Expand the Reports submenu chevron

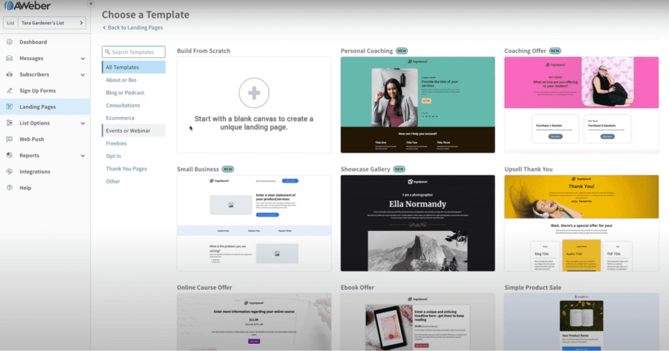tap(83, 155)
